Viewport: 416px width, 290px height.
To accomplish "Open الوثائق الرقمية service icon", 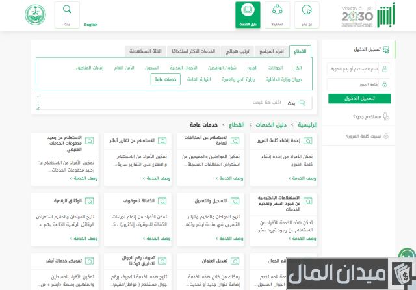I will point(90,201).
